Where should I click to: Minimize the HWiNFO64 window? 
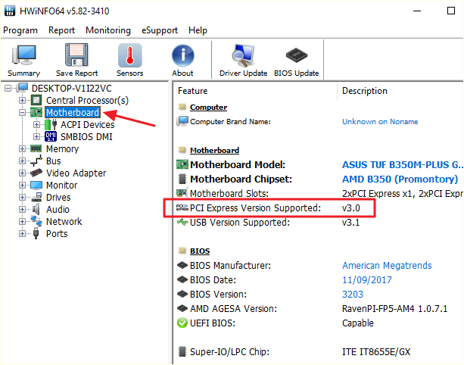point(417,11)
